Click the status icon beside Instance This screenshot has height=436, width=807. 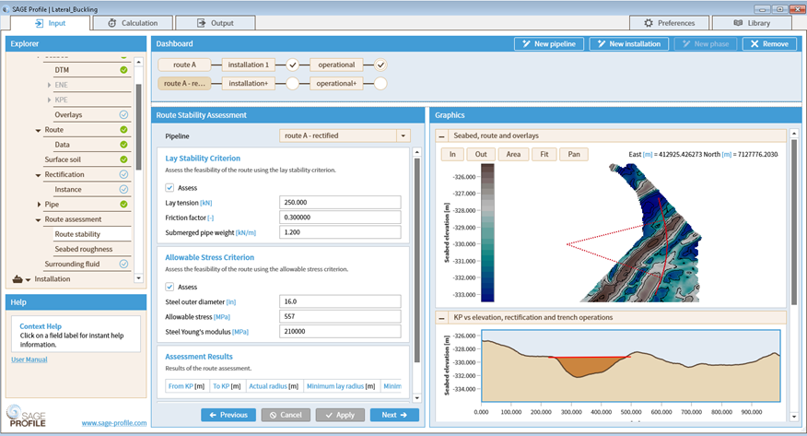coord(123,190)
